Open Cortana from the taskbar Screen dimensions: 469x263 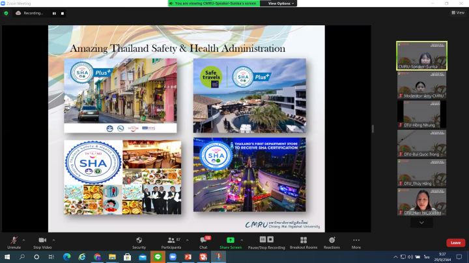click(x=36, y=257)
